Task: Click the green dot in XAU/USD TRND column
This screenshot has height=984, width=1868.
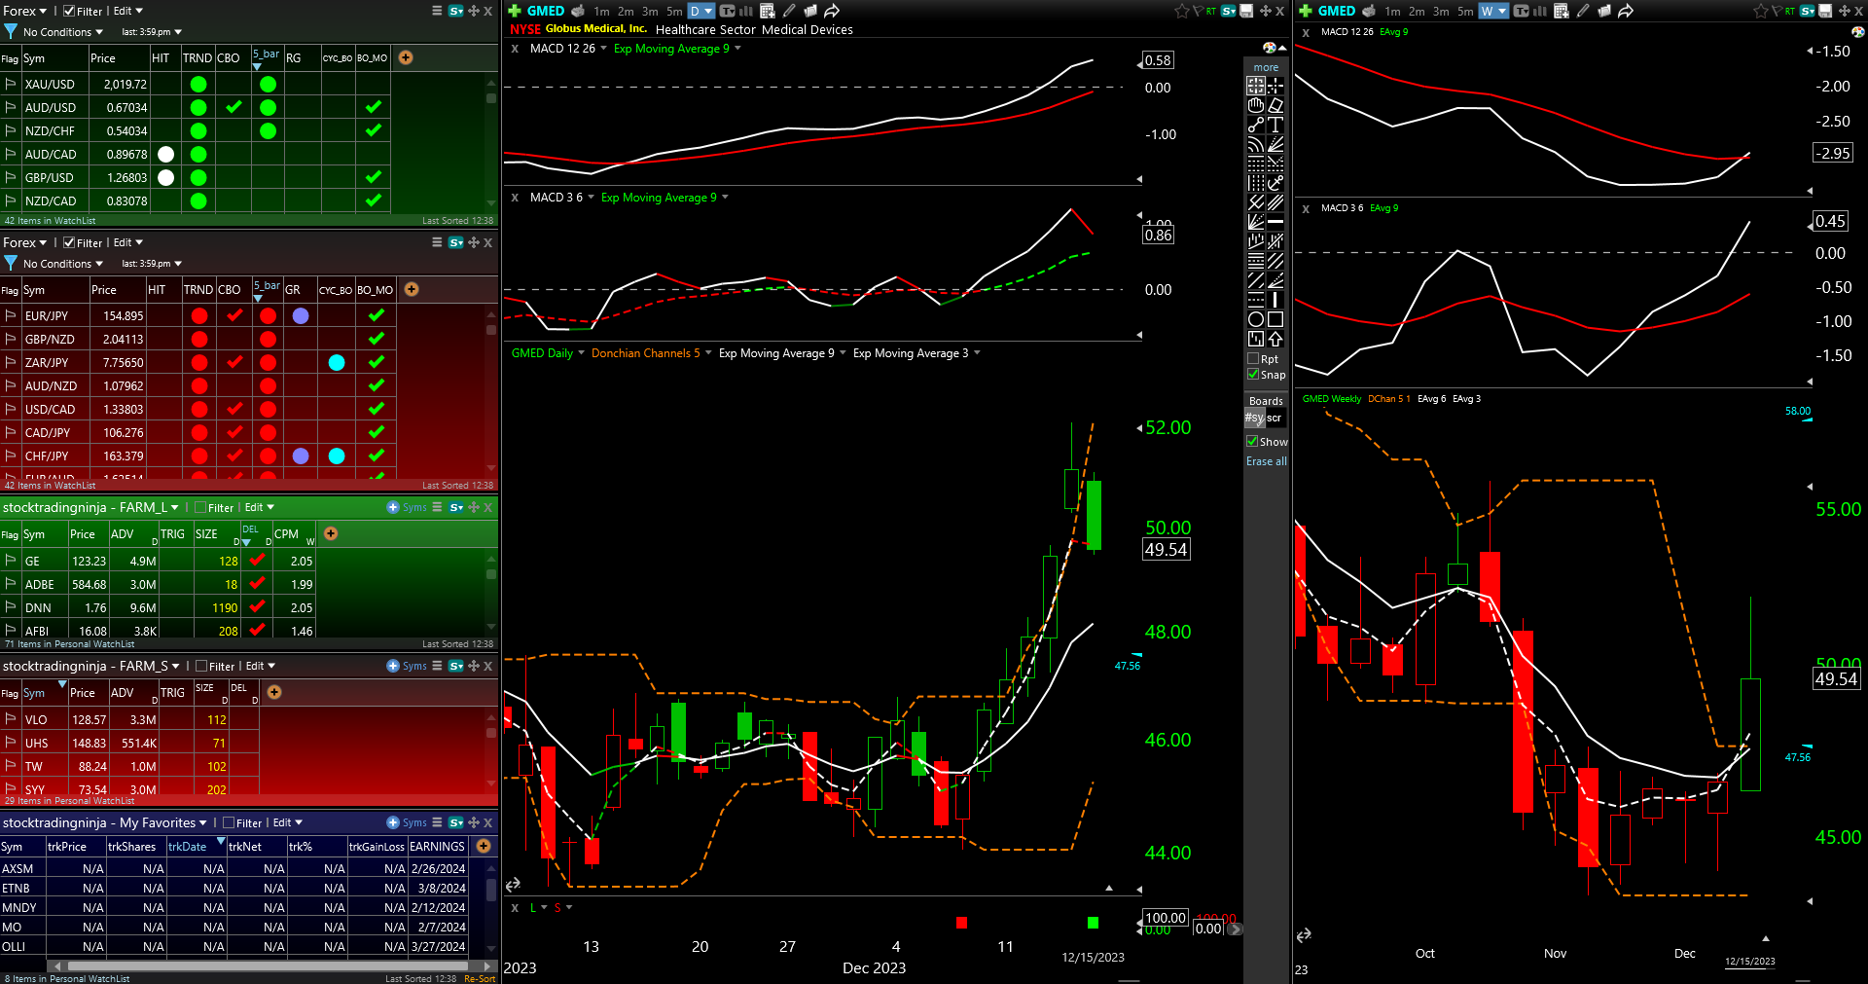Action: pos(198,84)
